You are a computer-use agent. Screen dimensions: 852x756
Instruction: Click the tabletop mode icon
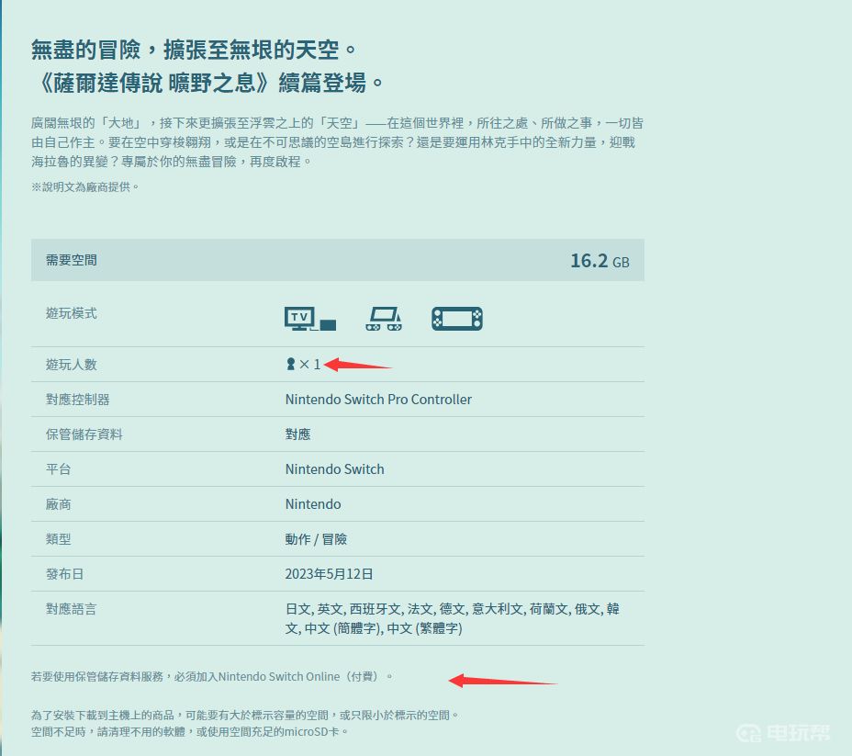(x=384, y=319)
